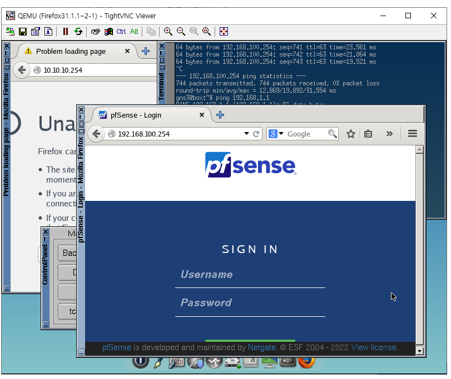The height and width of the screenshot is (379, 451).
Task: Launch the Editor pen icon in the dock
Action: (x=158, y=363)
